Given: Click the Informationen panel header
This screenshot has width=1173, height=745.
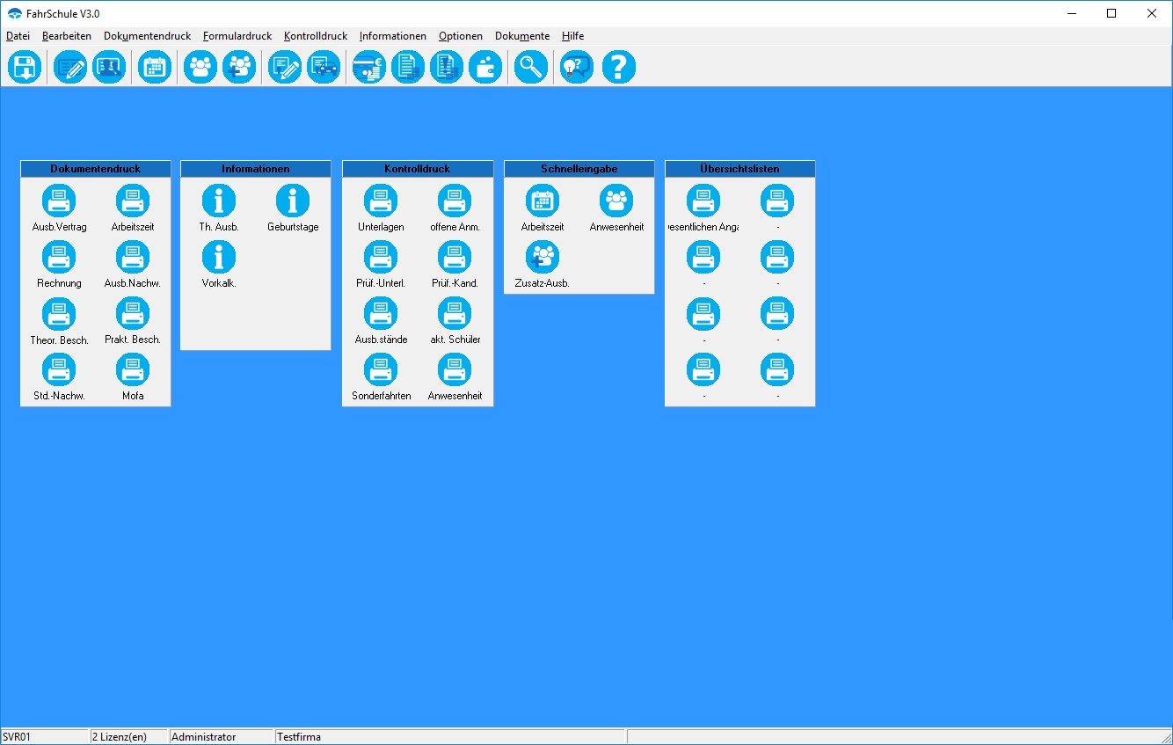Looking at the screenshot, I should click(256, 169).
